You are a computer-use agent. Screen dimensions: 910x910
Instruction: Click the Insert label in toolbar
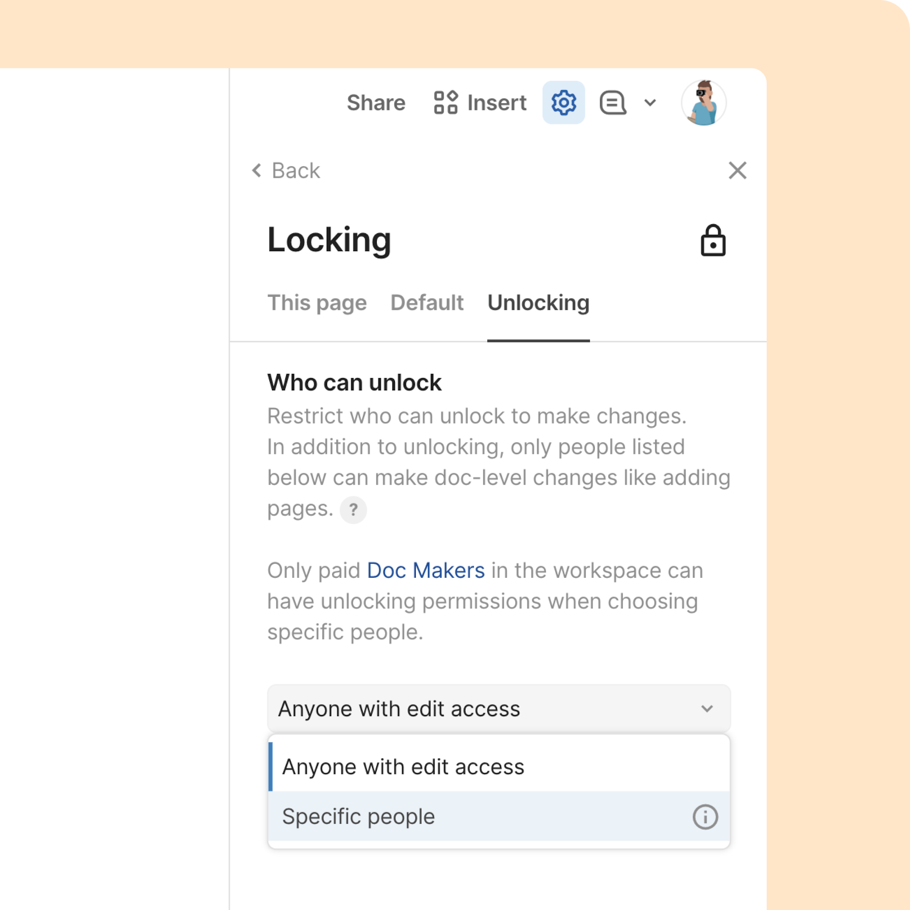click(x=497, y=102)
